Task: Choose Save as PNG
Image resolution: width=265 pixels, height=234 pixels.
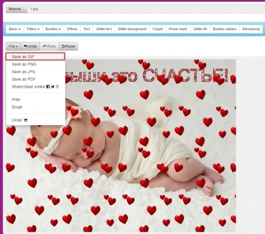Action: (x=36, y=64)
